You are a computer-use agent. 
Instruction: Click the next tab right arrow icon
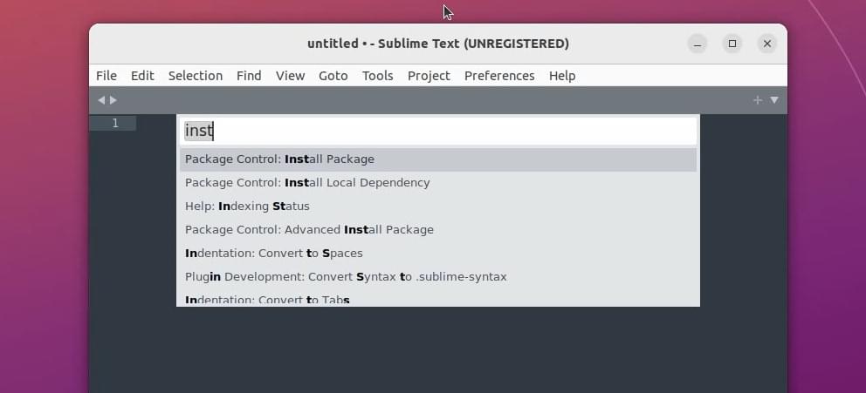[x=113, y=100]
